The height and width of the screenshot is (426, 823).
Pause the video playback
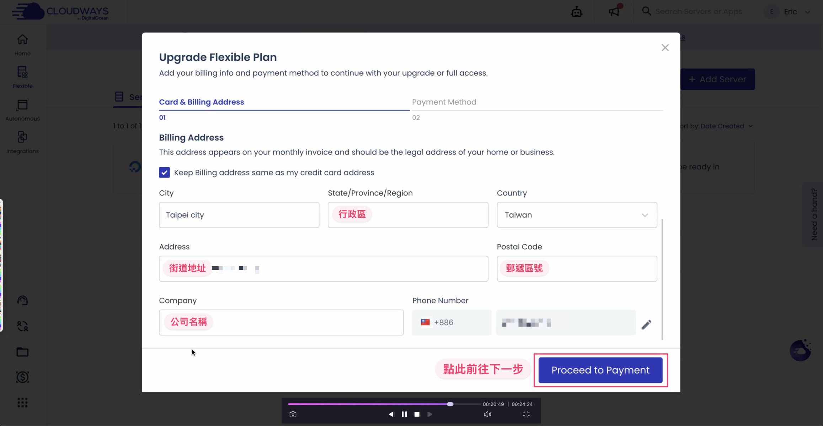[404, 414]
